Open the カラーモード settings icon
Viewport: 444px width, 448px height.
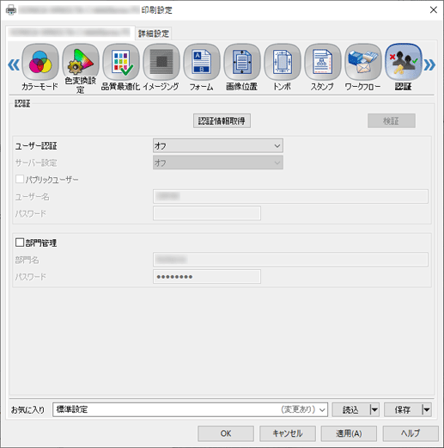40,62
